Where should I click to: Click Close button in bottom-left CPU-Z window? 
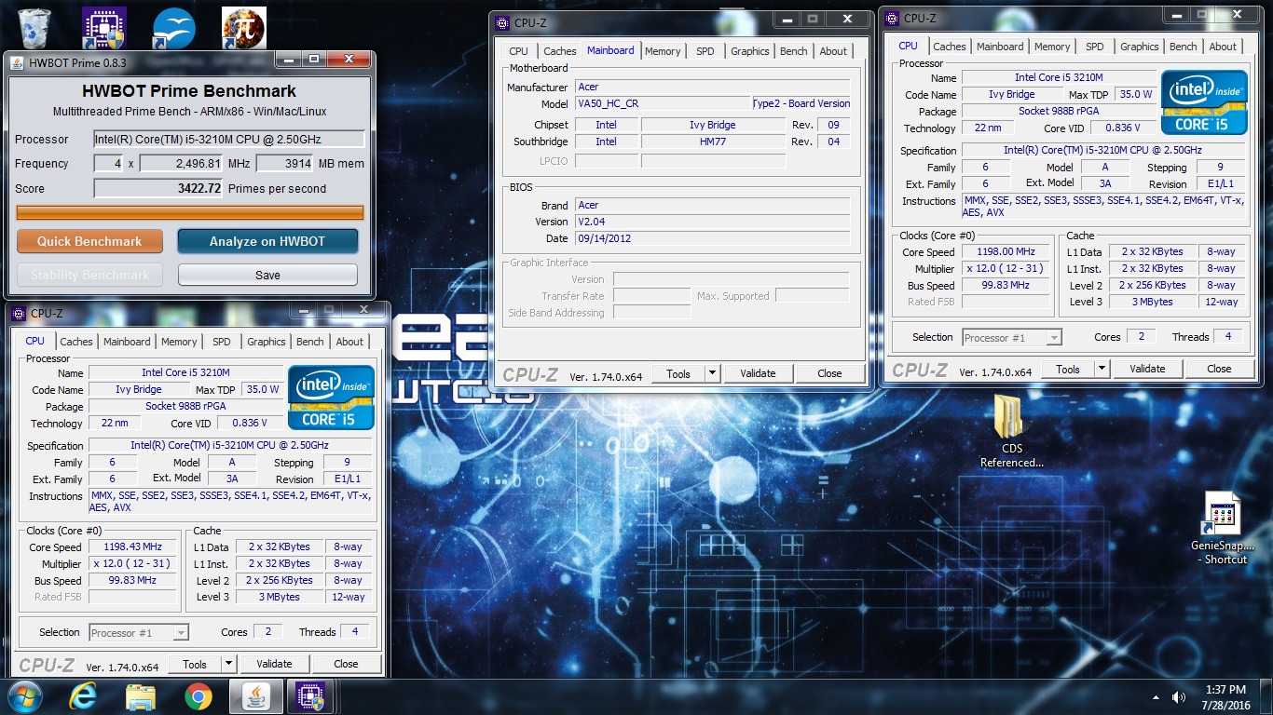(346, 664)
